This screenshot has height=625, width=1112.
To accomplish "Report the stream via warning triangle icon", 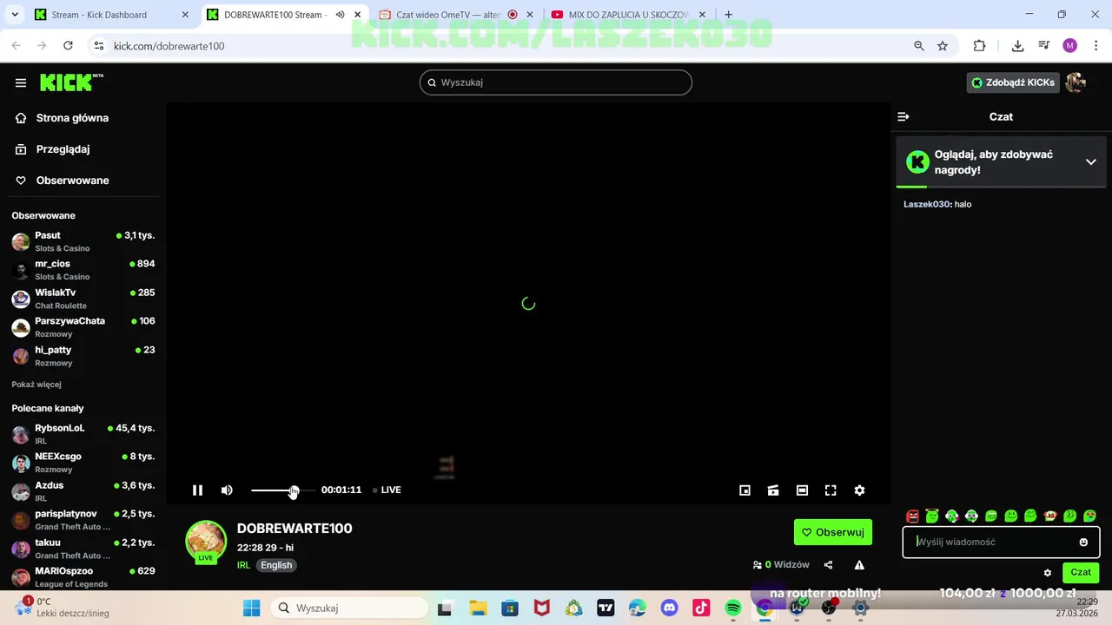I will 859,565.
